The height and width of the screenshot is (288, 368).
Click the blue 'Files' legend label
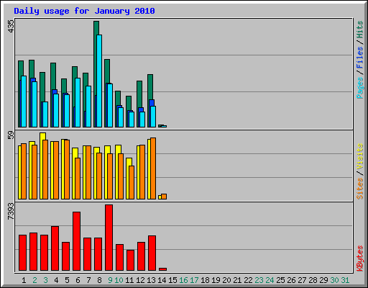(x=360, y=57)
